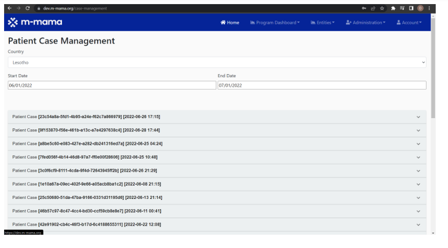
Task: Click the scrollbar down arrow
Action: click(x=433, y=233)
